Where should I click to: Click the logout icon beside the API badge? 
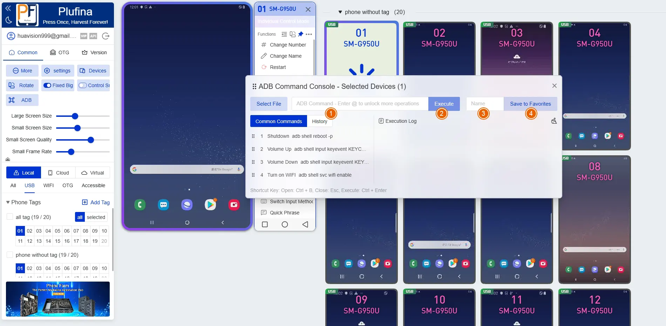click(x=106, y=36)
